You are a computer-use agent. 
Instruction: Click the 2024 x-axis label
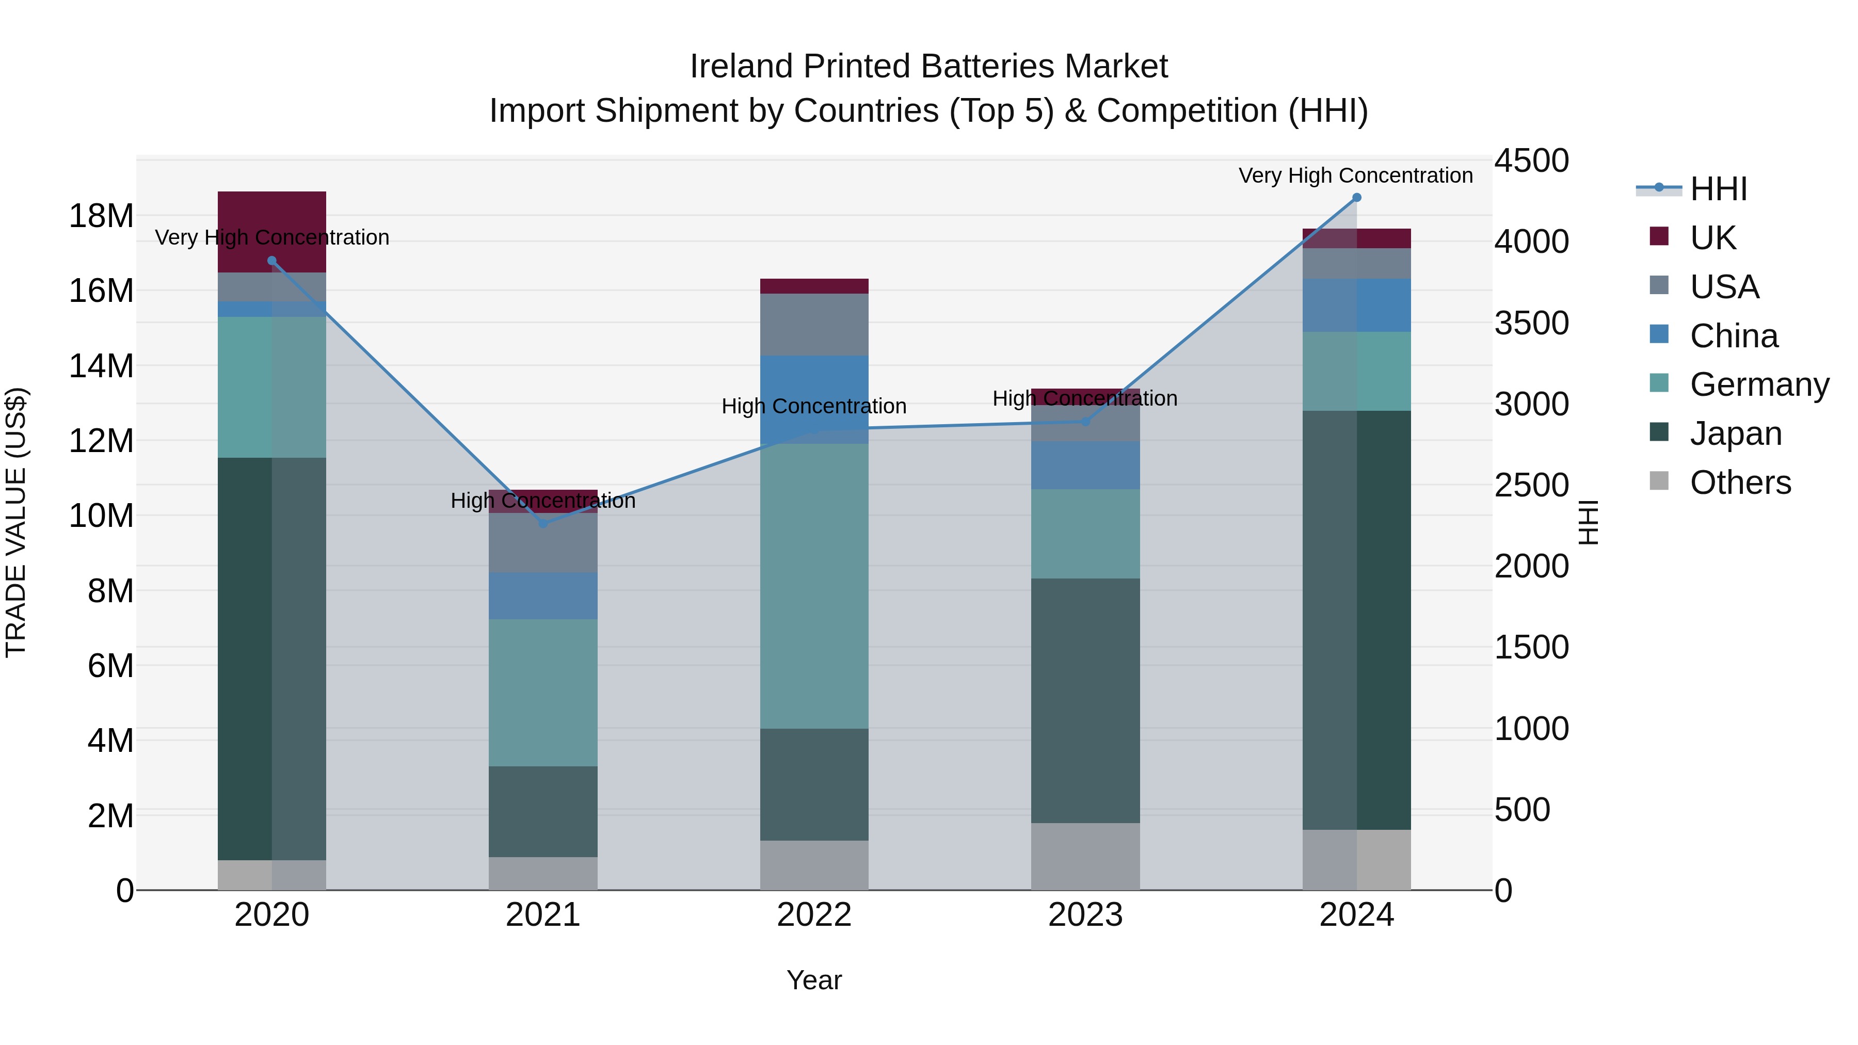(1357, 915)
